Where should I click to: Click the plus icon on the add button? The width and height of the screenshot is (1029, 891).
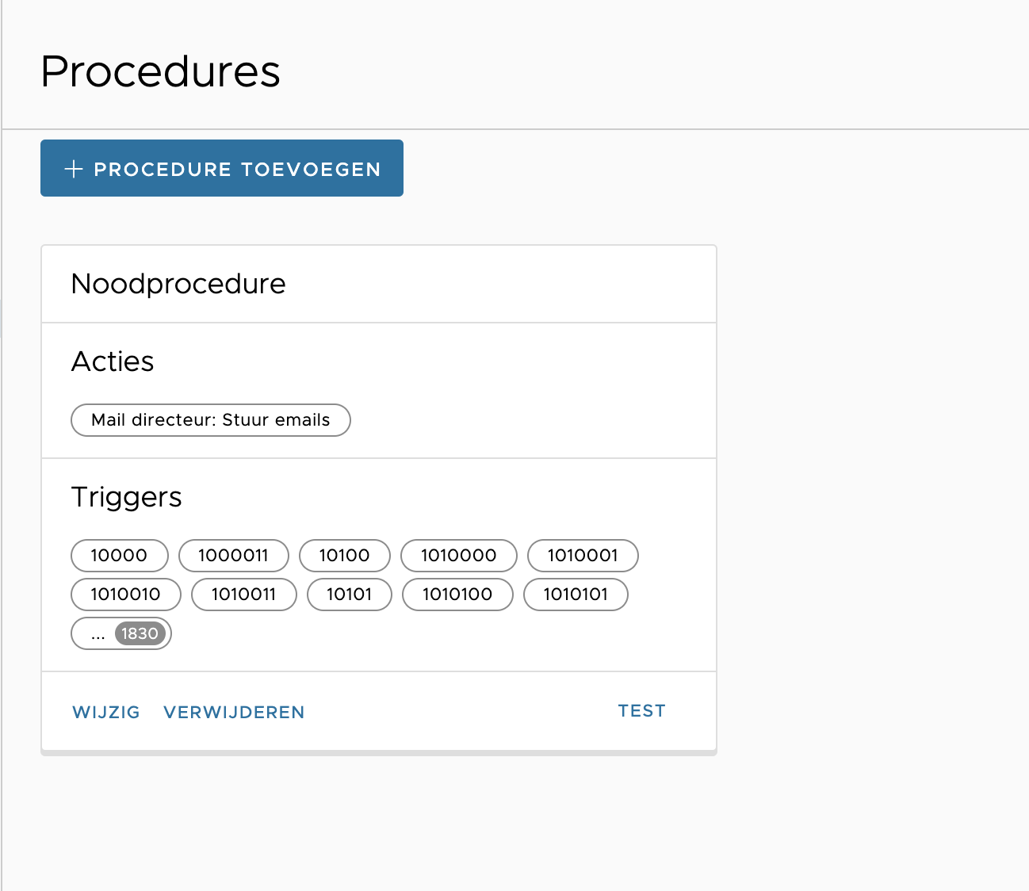pos(73,168)
